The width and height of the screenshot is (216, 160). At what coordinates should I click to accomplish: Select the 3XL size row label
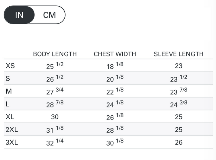[12, 142]
